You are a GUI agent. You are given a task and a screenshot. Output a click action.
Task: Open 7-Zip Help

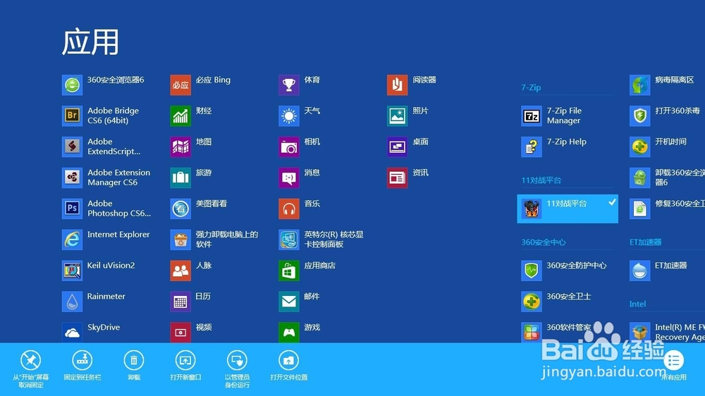532,147
